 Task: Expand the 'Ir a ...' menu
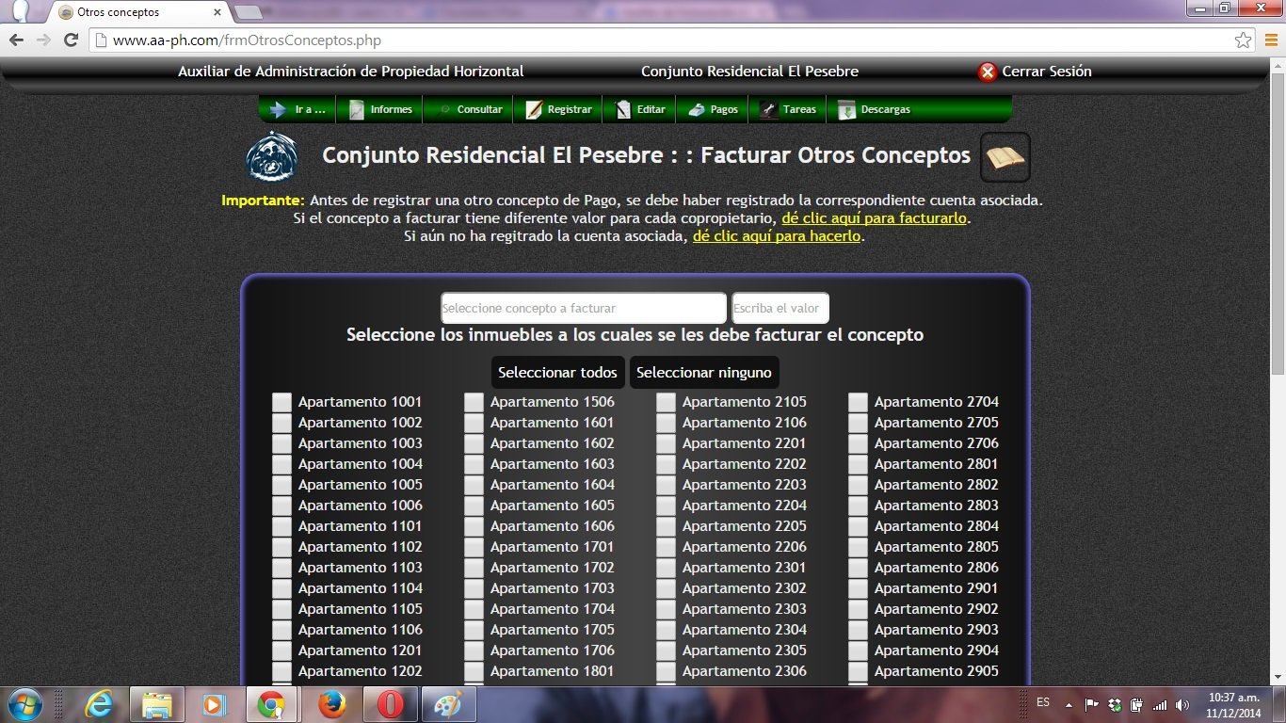click(x=298, y=109)
